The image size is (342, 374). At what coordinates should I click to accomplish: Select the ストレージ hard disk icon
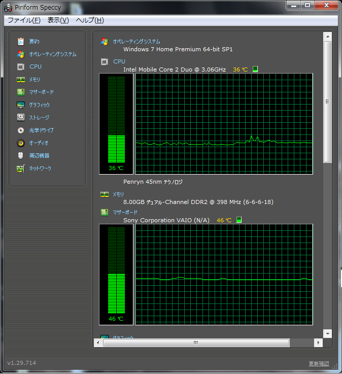click(x=21, y=117)
